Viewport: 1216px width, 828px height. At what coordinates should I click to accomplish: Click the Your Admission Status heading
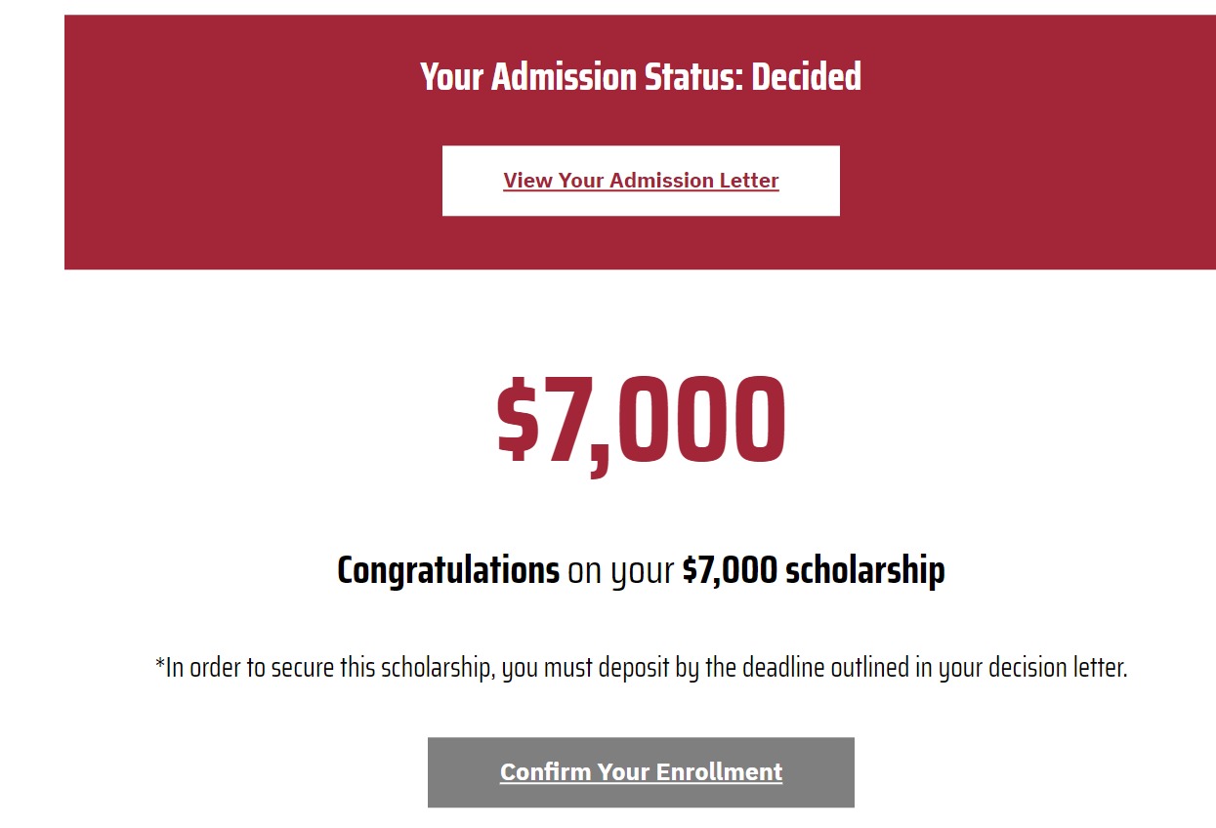click(x=640, y=77)
